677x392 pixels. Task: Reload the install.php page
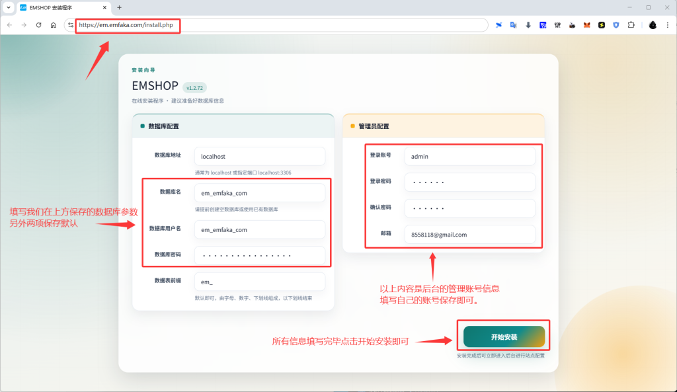pos(40,24)
